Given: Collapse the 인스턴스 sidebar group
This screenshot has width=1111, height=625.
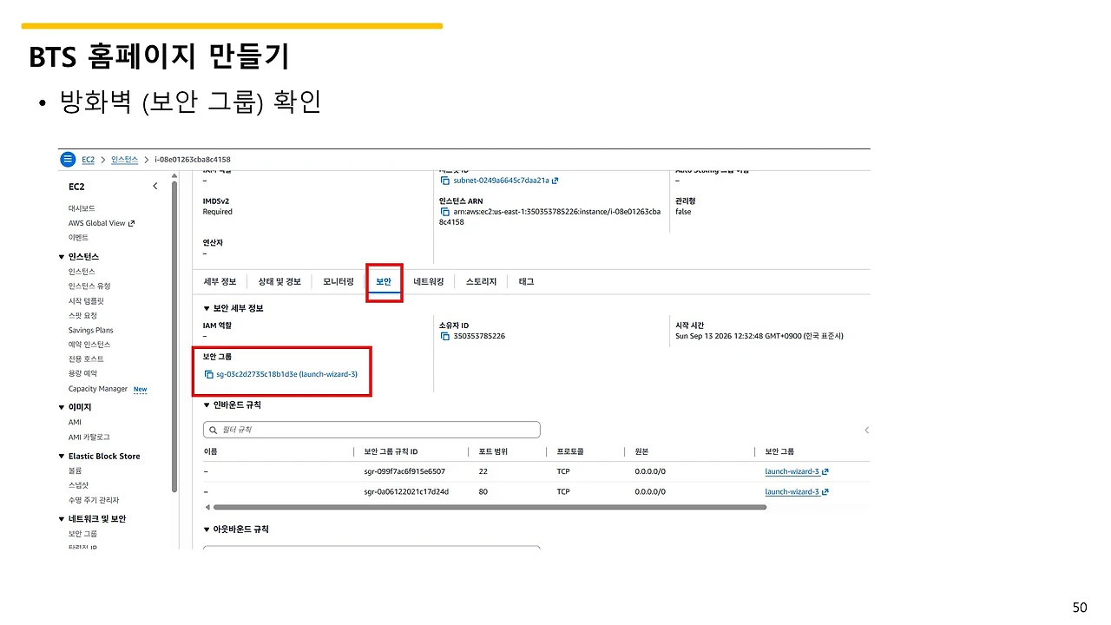Looking at the screenshot, I should pos(62,257).
